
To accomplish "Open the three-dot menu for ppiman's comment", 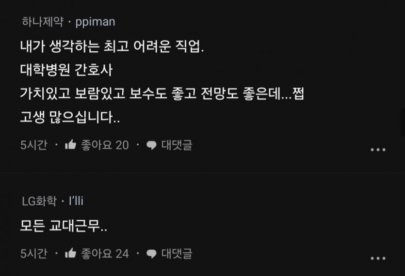I will point(378,150).
